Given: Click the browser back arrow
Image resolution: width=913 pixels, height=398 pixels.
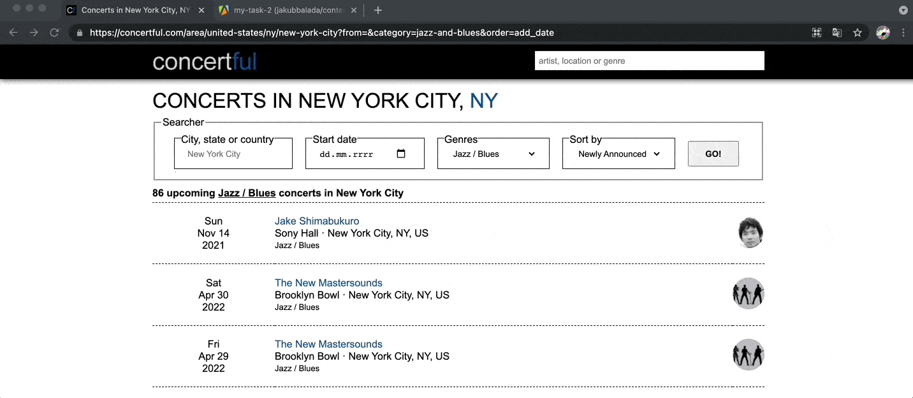Looking at the screenshot, I should pyautogui.click(x=13, y=33).
